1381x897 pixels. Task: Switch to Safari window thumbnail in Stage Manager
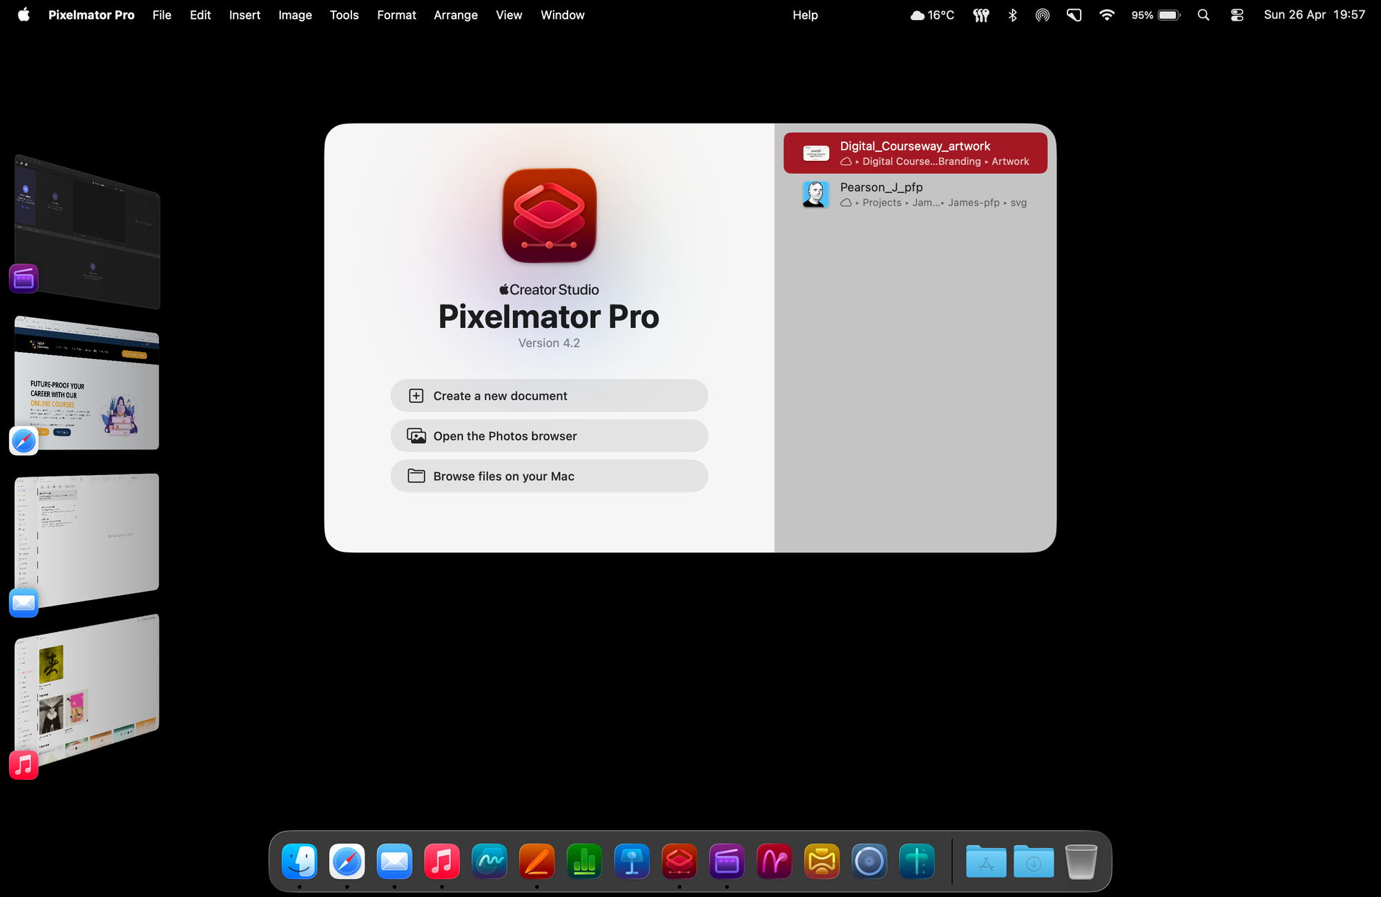click(87, 383)
